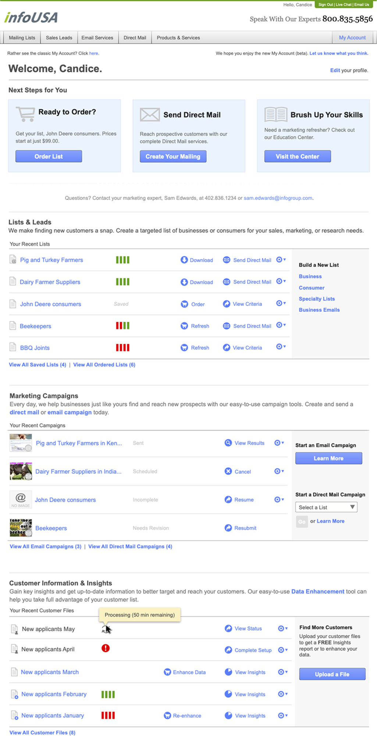This screenshot has width=377, height=751.
Task: Click Beekeepers campaign thumbnail image
Action: tap(21, 528)
